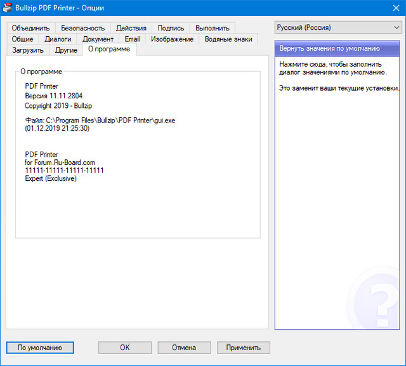Switch to the Общие tab
Image resolution: width=406 pixels, height=366 pixels.
click(23, 39)
